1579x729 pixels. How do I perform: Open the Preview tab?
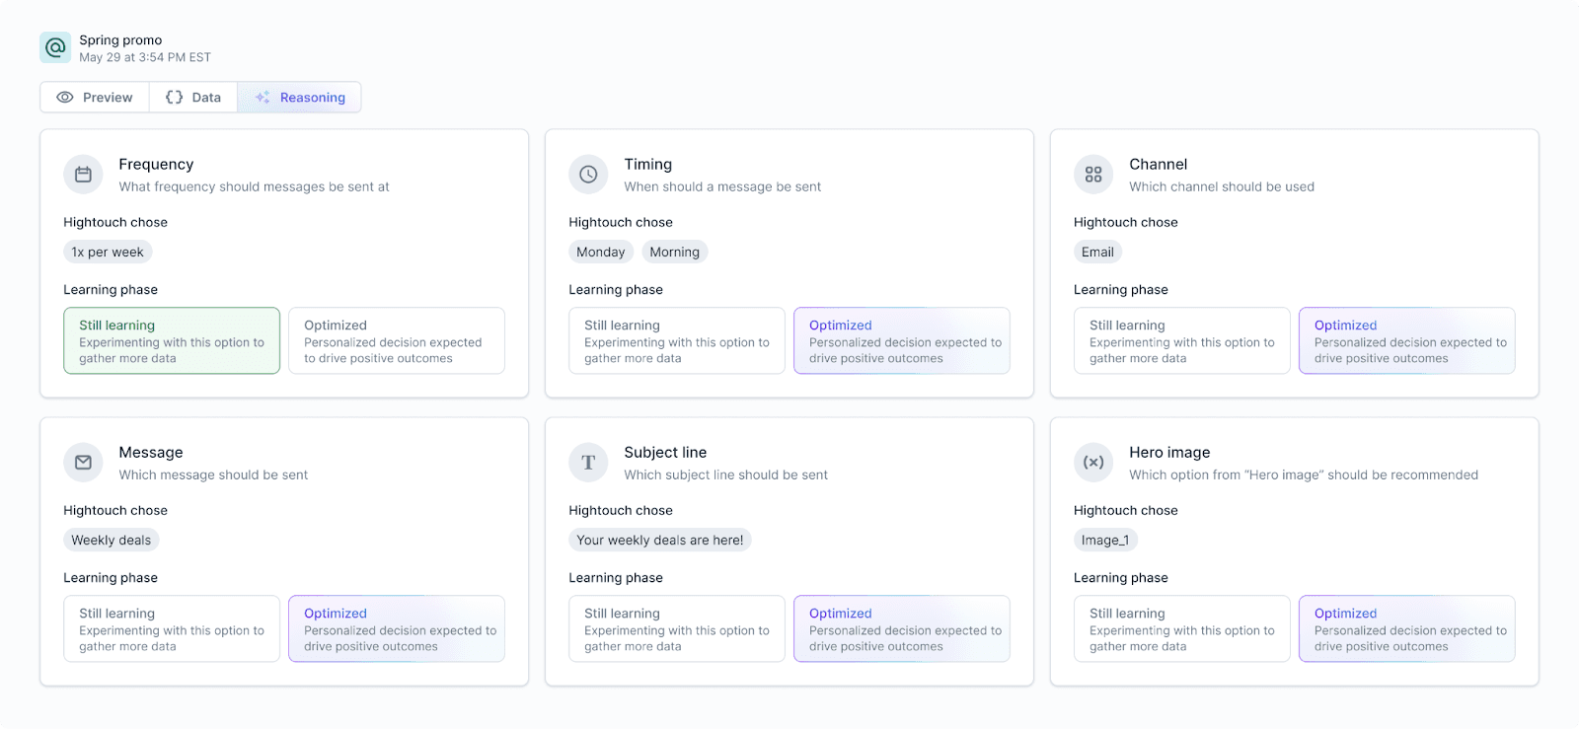(95, 98)
